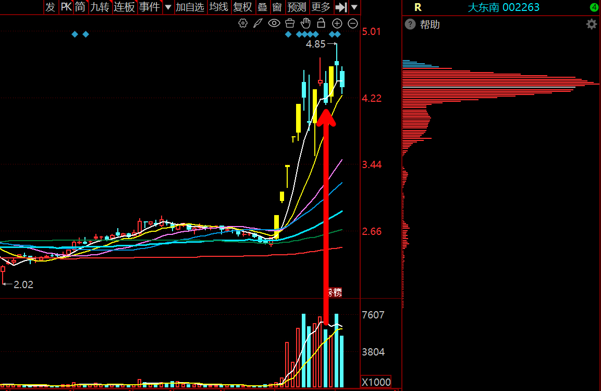
Task: Open the chart settings gear icon
Action: (x=242, y=23)
